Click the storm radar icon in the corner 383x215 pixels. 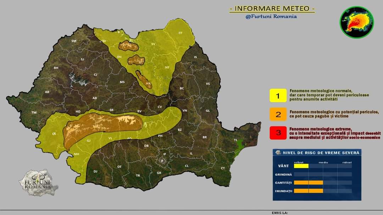[356, 23]
